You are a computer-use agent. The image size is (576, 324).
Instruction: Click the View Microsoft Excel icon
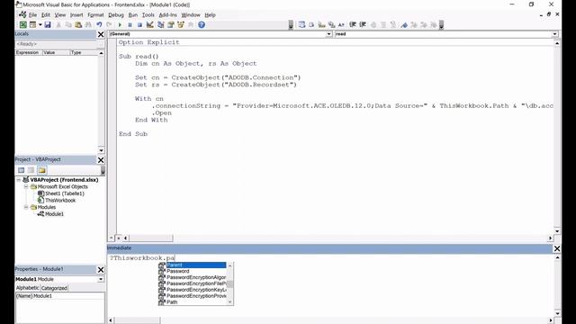point(22,24)
